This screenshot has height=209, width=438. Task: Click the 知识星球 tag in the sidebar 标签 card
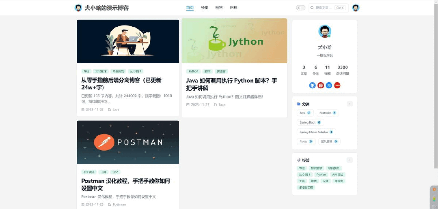[317, 168]
